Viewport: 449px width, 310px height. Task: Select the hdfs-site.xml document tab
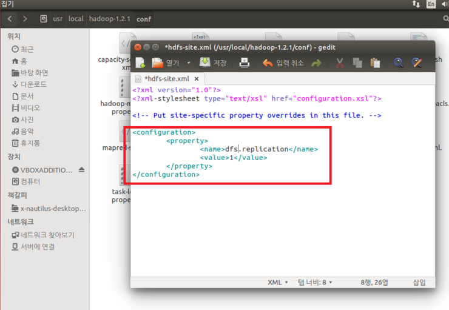166,79
